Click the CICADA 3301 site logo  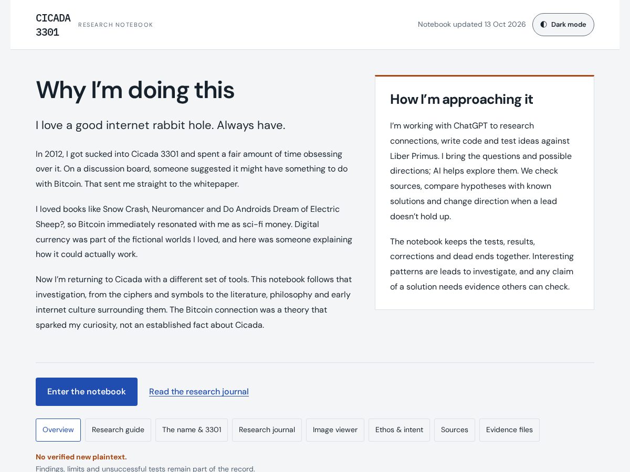coord(53,25)
